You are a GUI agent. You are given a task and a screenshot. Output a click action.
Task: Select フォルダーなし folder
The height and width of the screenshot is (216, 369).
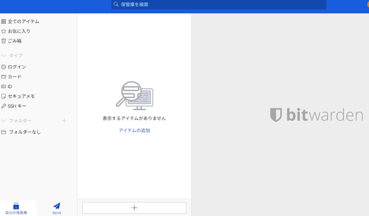[x=25, y=132]
